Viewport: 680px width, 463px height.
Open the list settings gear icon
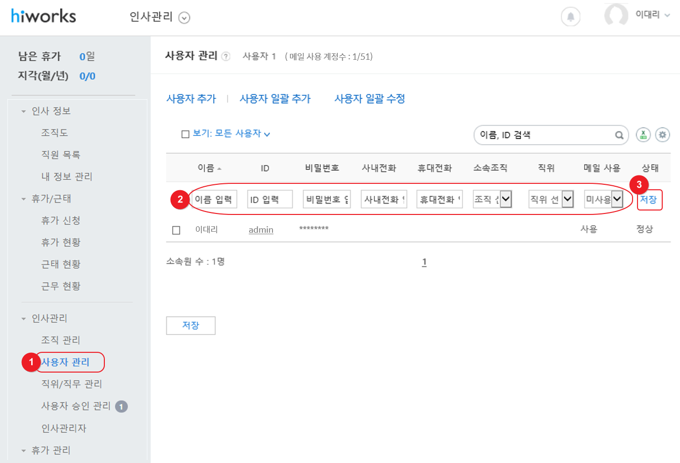point(662,134)
